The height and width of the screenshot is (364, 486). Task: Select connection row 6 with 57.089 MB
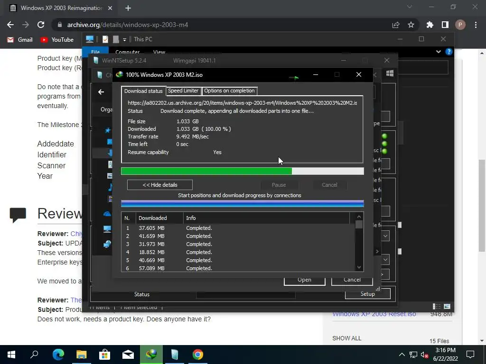click(x=238, y=268)
